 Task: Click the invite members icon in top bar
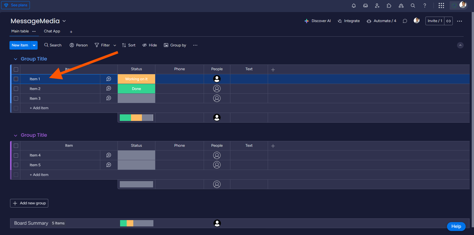click(377, 5)
